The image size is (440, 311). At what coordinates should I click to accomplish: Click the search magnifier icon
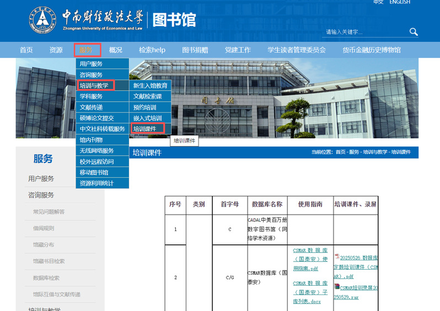click(414, 32)
